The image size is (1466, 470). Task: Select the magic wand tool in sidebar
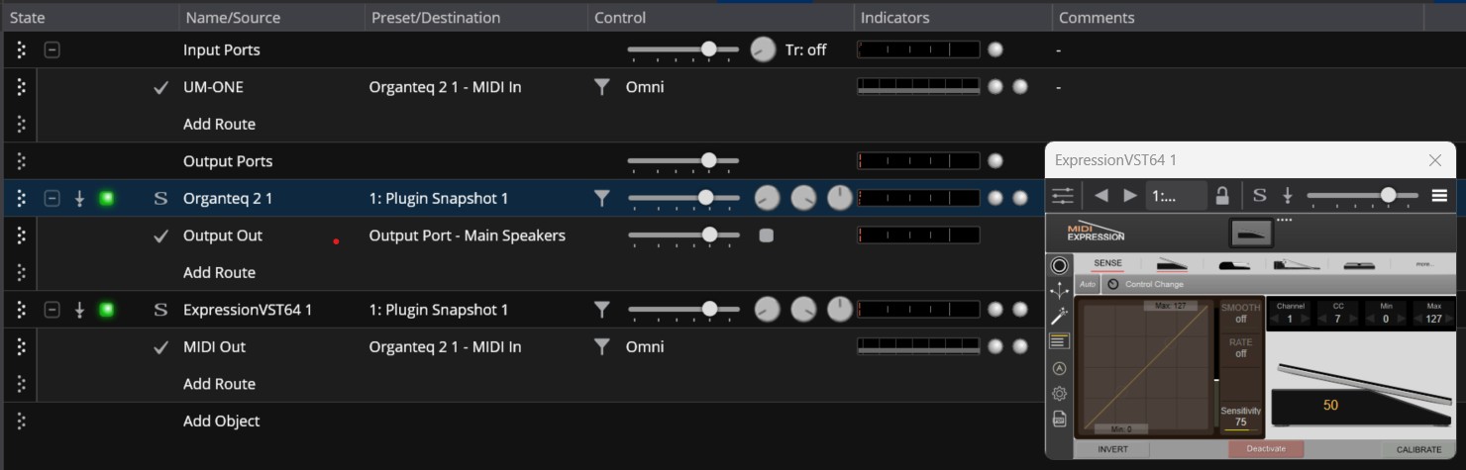(1059, 317)
